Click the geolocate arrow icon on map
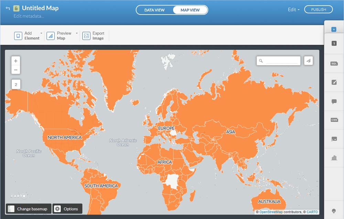The width and height of the screenshot is (344, 219). point(309,61)
